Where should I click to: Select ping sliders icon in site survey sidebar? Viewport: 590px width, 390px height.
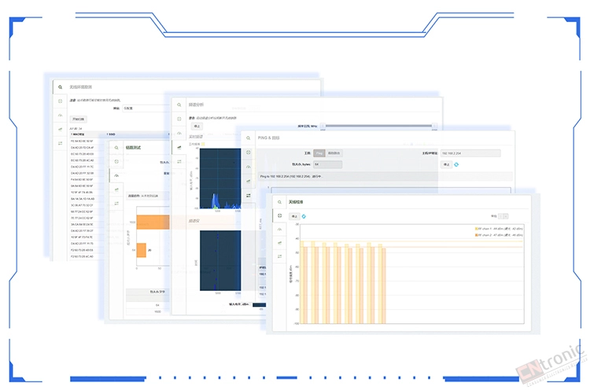[x=61, y=143]
